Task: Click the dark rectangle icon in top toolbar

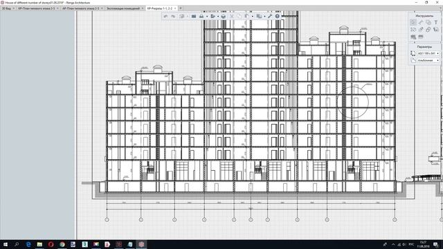Action: (194, 17)
